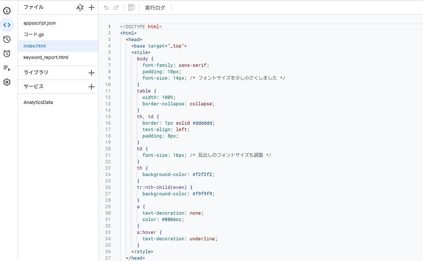The width and height of the screenshot is (423, 261).
Task: Open the Triggers alarm clock icon
Action: (x=7, y=53)
